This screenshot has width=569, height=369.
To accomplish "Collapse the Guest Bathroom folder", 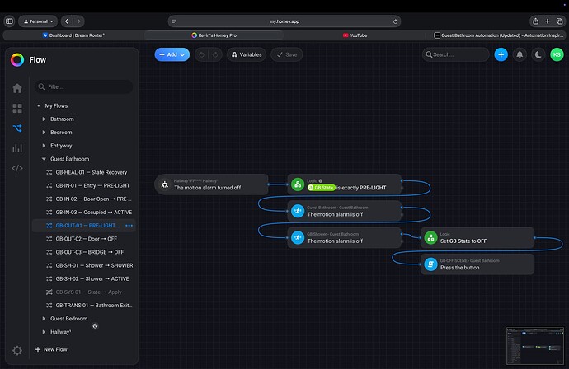I will tap(44, 159).
